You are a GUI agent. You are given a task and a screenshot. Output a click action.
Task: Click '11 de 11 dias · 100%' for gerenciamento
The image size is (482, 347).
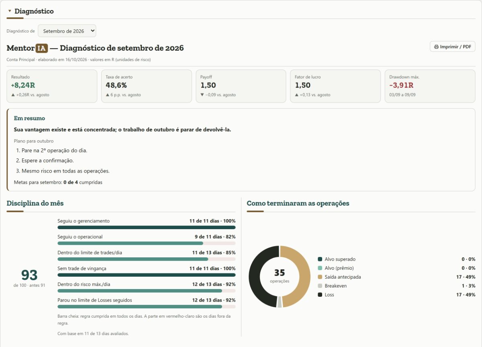(x=212, y=221)
